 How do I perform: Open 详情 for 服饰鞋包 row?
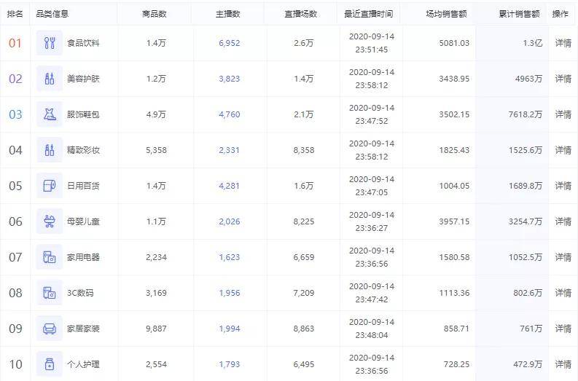point(563,114)
